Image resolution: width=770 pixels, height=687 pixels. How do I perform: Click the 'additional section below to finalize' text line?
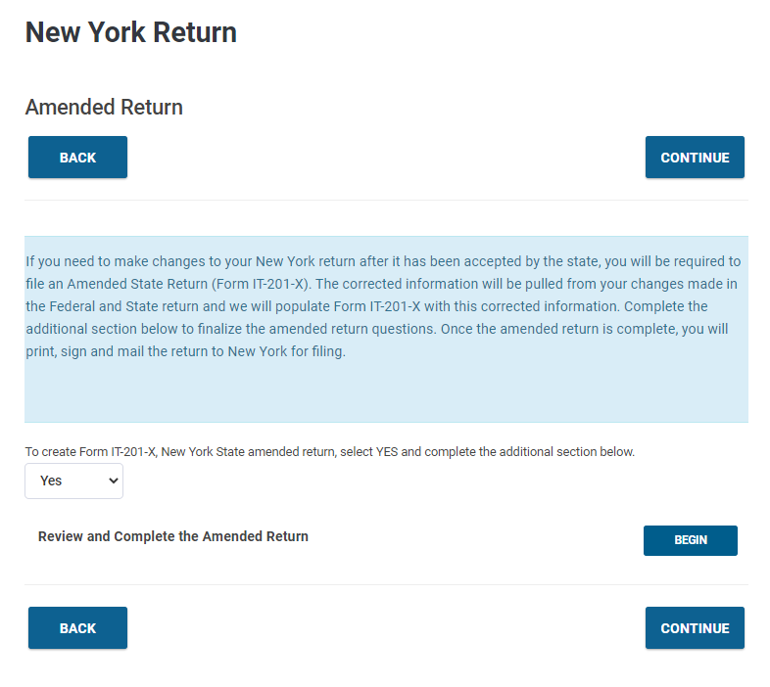[377, 329]
